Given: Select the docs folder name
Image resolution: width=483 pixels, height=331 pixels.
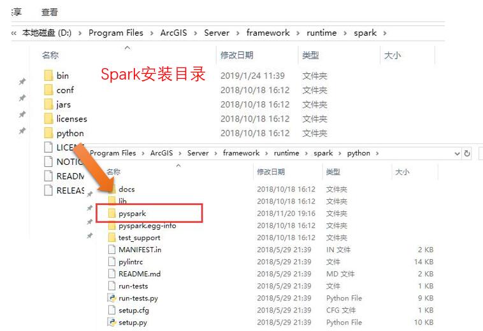Looking at the screenshot, I should tap(127, 189).
